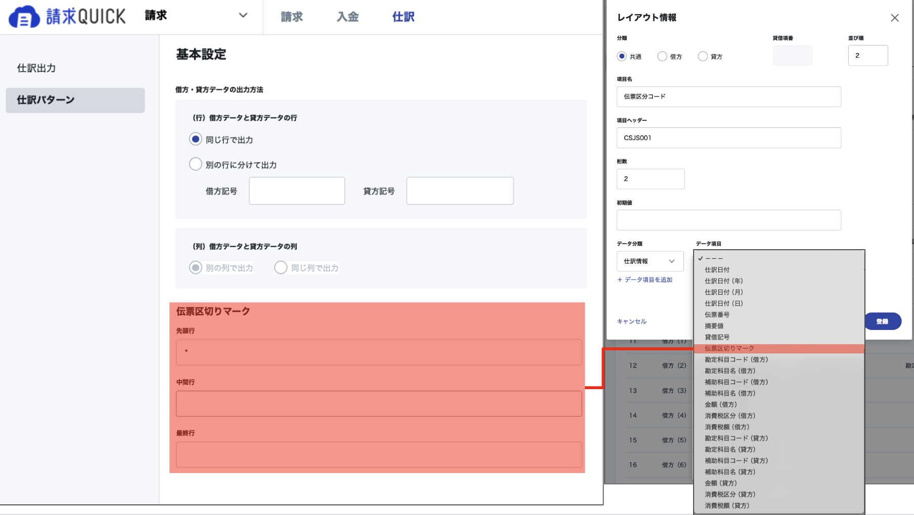The image size is (914, 515).
Task: Close the レイアウト情報 panel with X icon
Action: tap(894, 18)
